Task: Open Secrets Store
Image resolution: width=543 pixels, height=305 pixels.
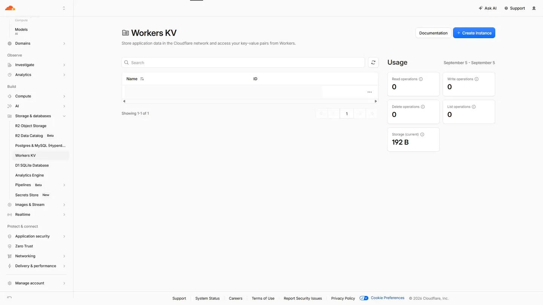Action: coord(27,195)
